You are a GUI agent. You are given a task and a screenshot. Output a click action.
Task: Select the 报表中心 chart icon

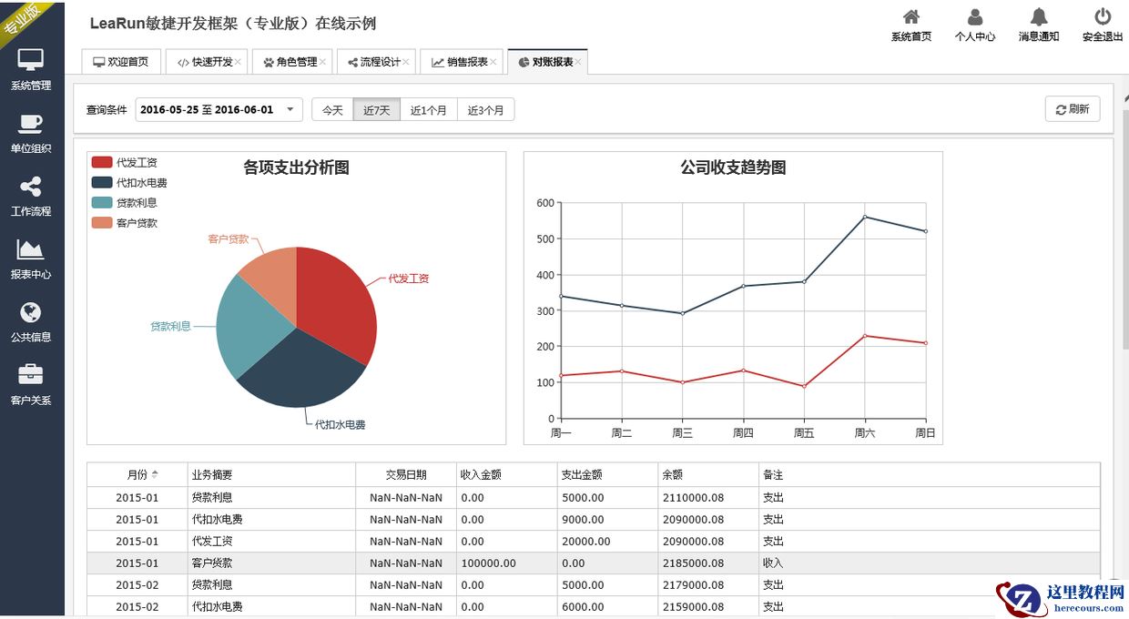click(x=31, y=249)
